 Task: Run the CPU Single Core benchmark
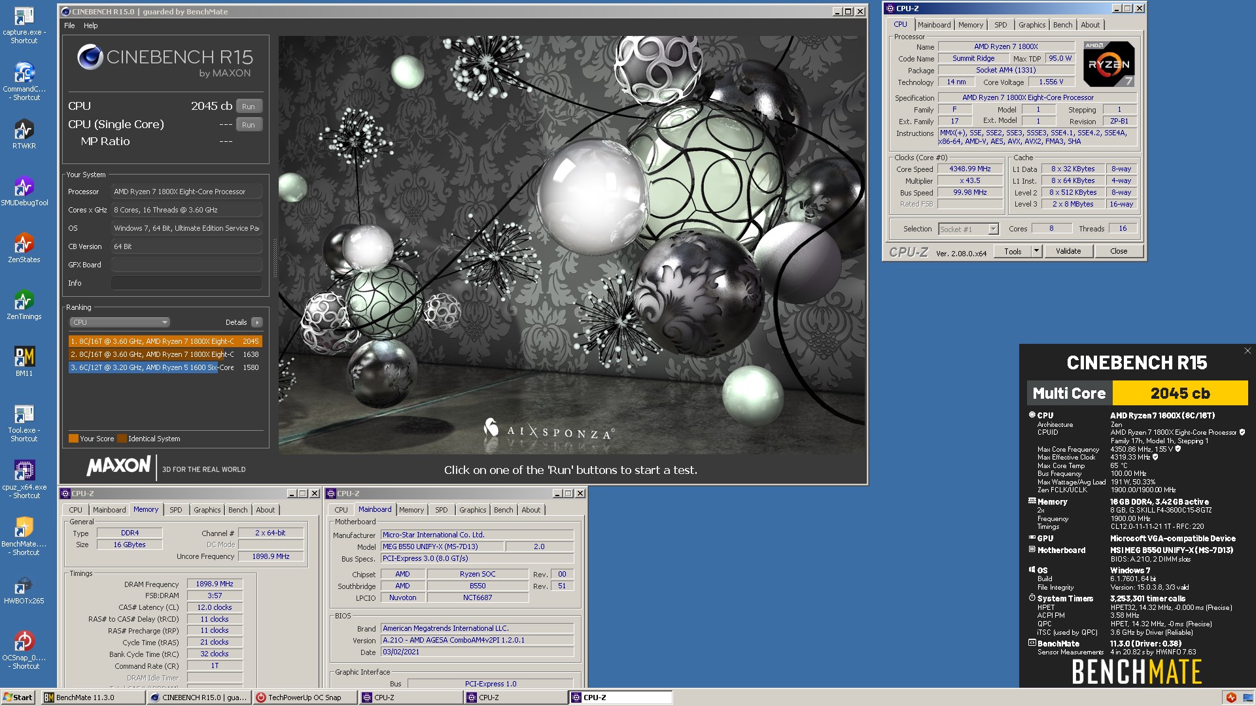249,125
